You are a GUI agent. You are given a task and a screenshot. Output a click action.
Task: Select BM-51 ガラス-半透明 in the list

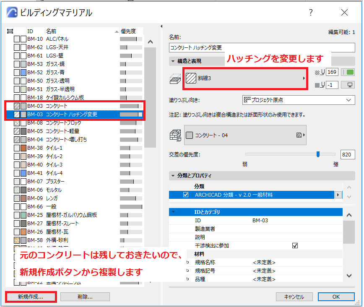tap(74, 89)
